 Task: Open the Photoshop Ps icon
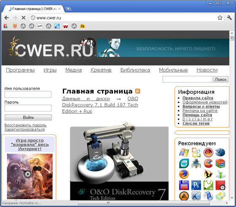coord(196,185)
